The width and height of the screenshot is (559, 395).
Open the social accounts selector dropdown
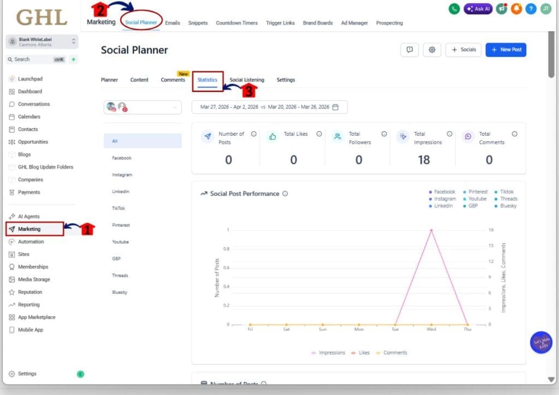tap(143, 107)
